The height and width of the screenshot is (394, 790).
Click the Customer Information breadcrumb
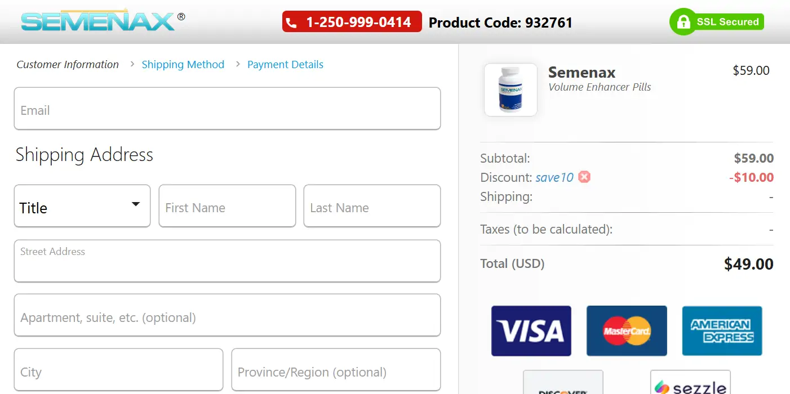click(68, 64)
